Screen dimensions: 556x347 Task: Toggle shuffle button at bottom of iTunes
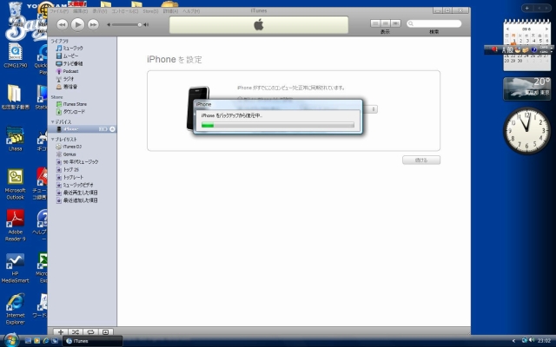tap(76, 331)
